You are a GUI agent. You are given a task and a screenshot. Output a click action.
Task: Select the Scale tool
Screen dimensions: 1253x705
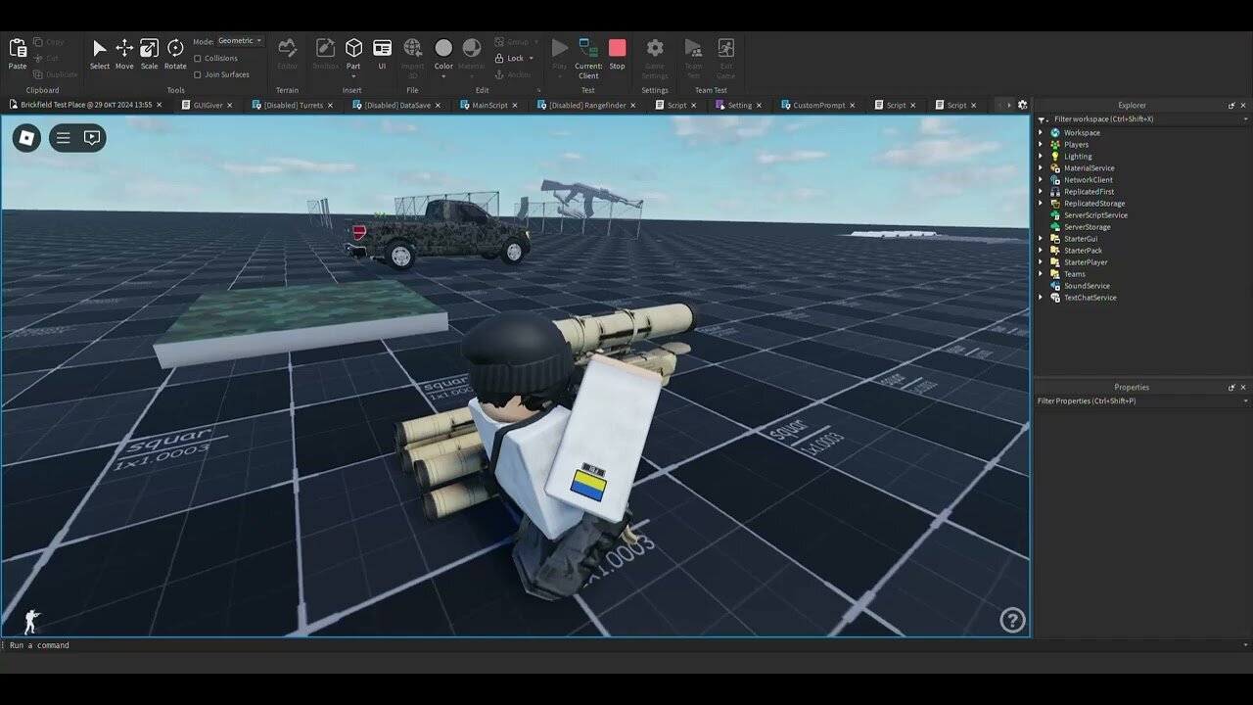pyautogui.click(x=149, y=49)
